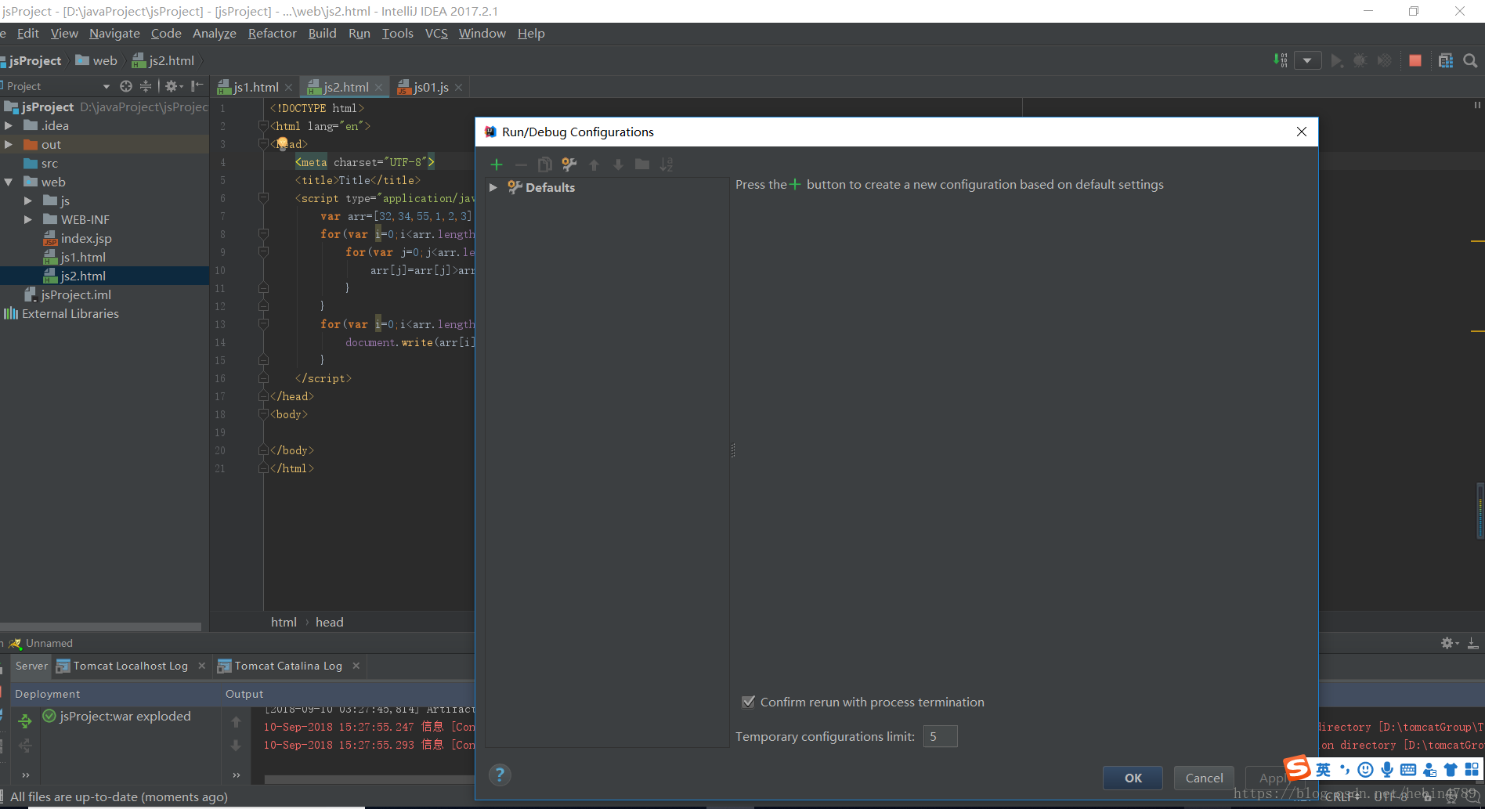1485x809 pixels.
Task: Open the Refactor menu
Action: tap(273, 34)
